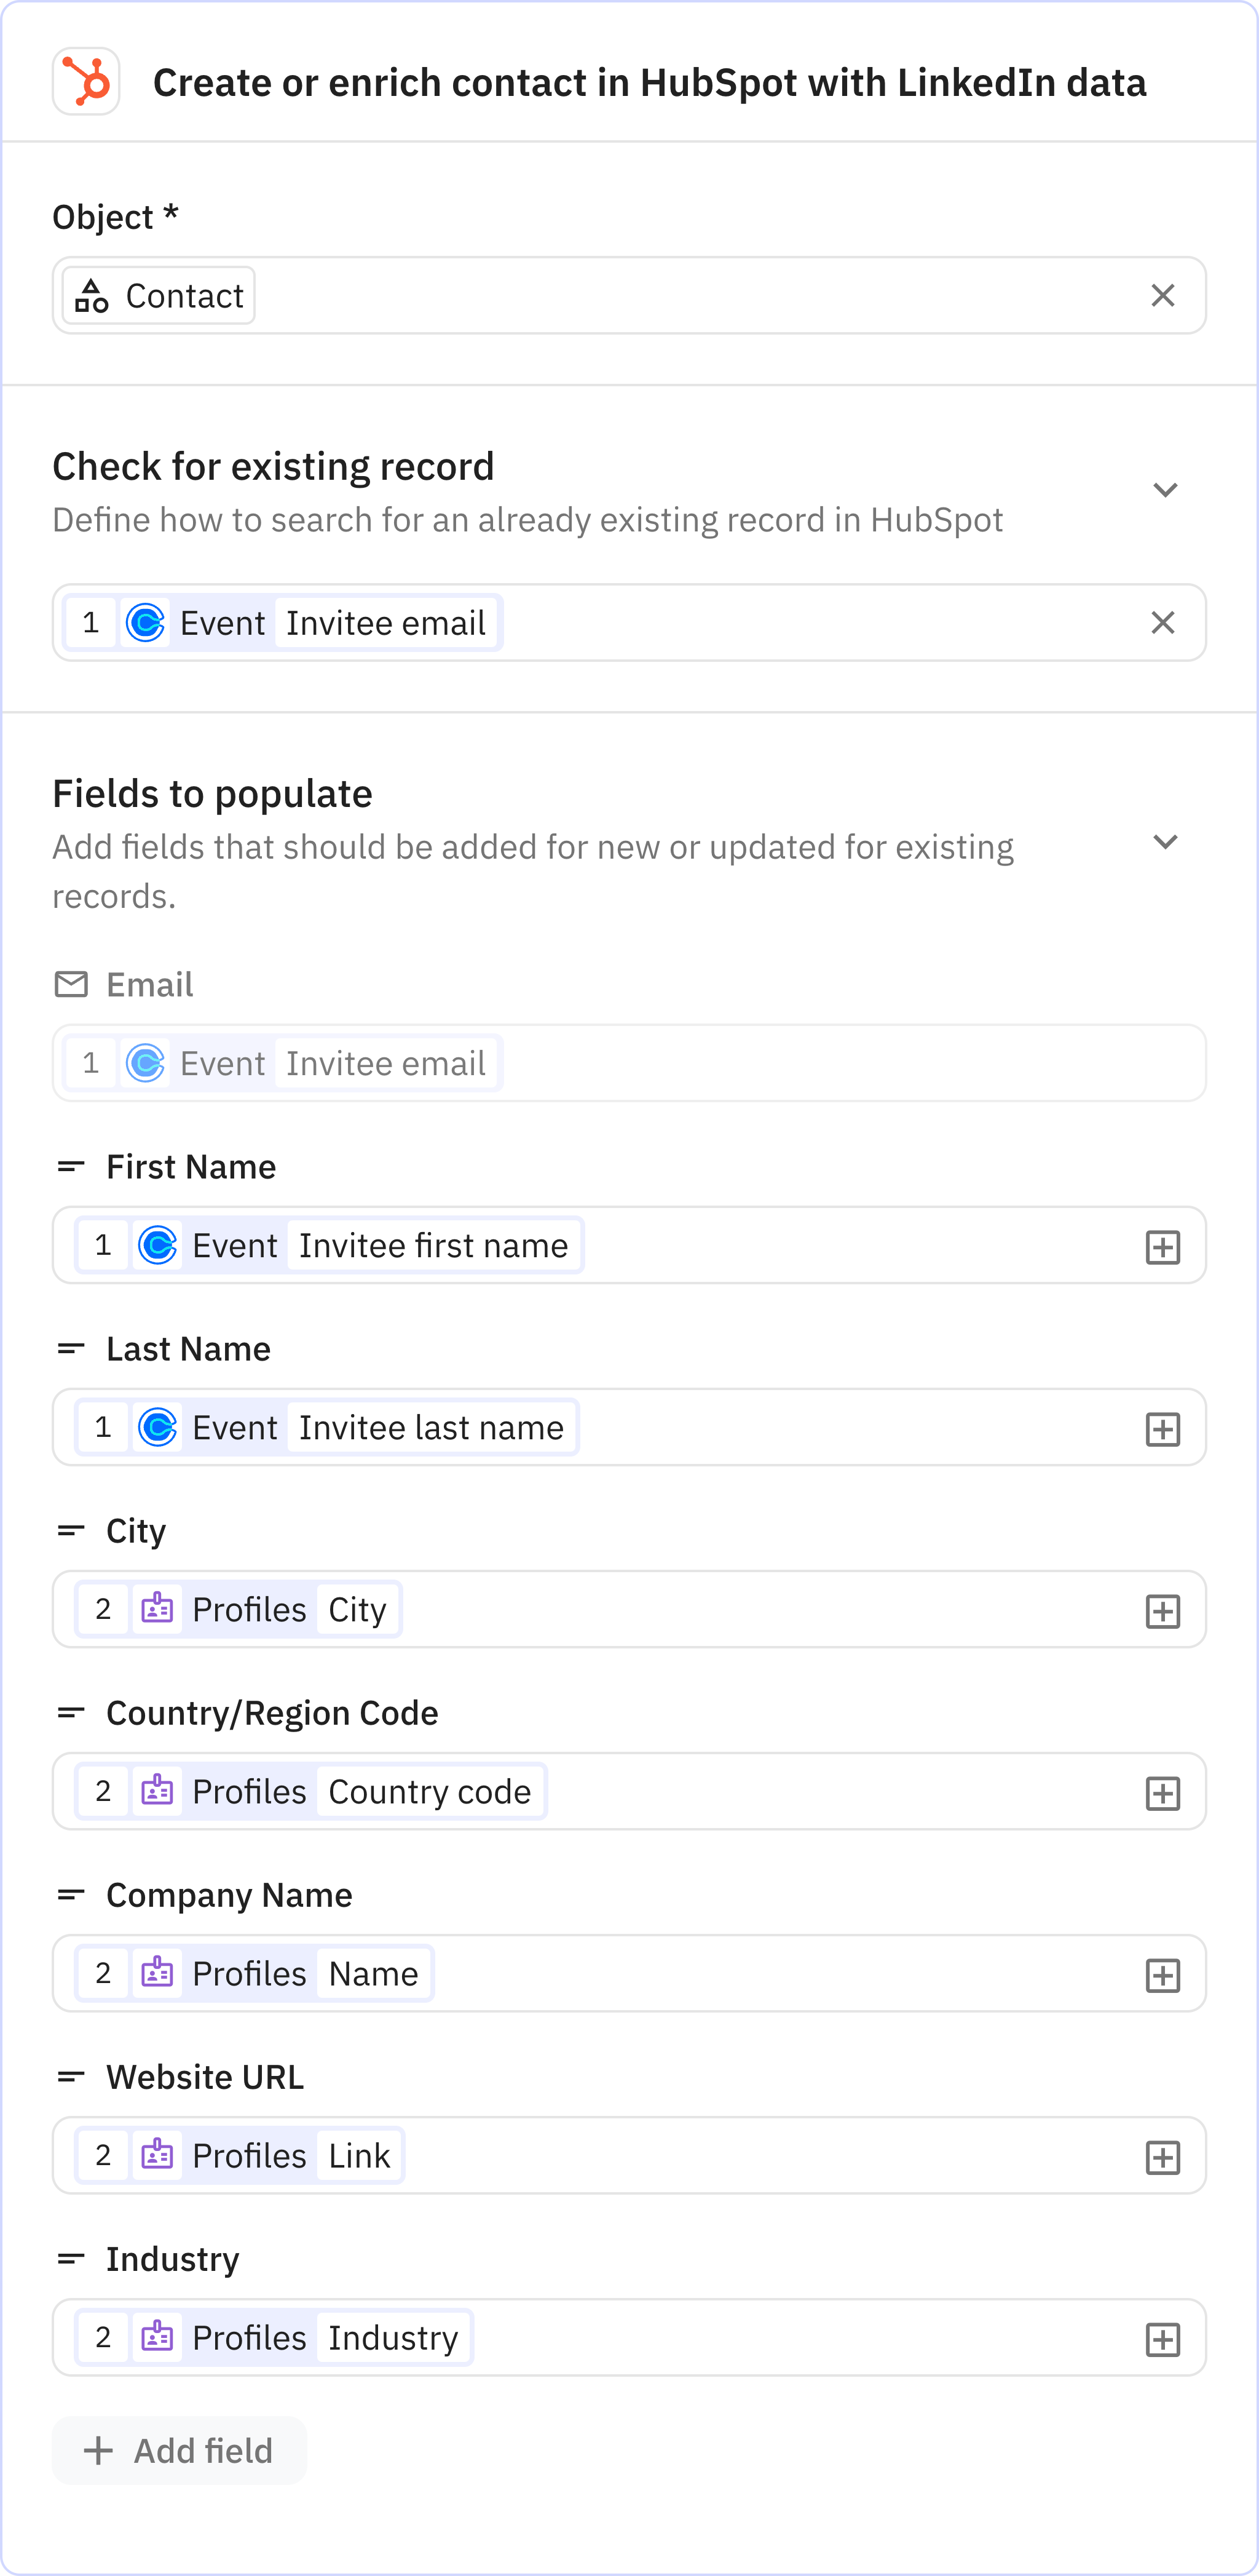Image resolution: width=1259 pixels, height=2576 pixels.
Task: Click the 'Create or enrich contact in HubSpot' title
Action: (x=650, y=82)
